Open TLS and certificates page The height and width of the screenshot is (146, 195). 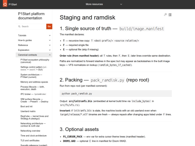pyautogui.click(x=30, y=141)
